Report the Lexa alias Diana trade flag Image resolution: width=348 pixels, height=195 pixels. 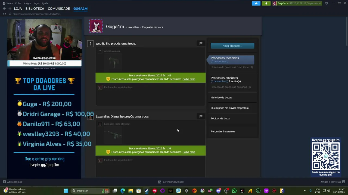pos(201,116)
